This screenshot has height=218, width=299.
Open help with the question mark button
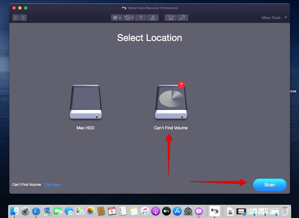pos(141,18)
